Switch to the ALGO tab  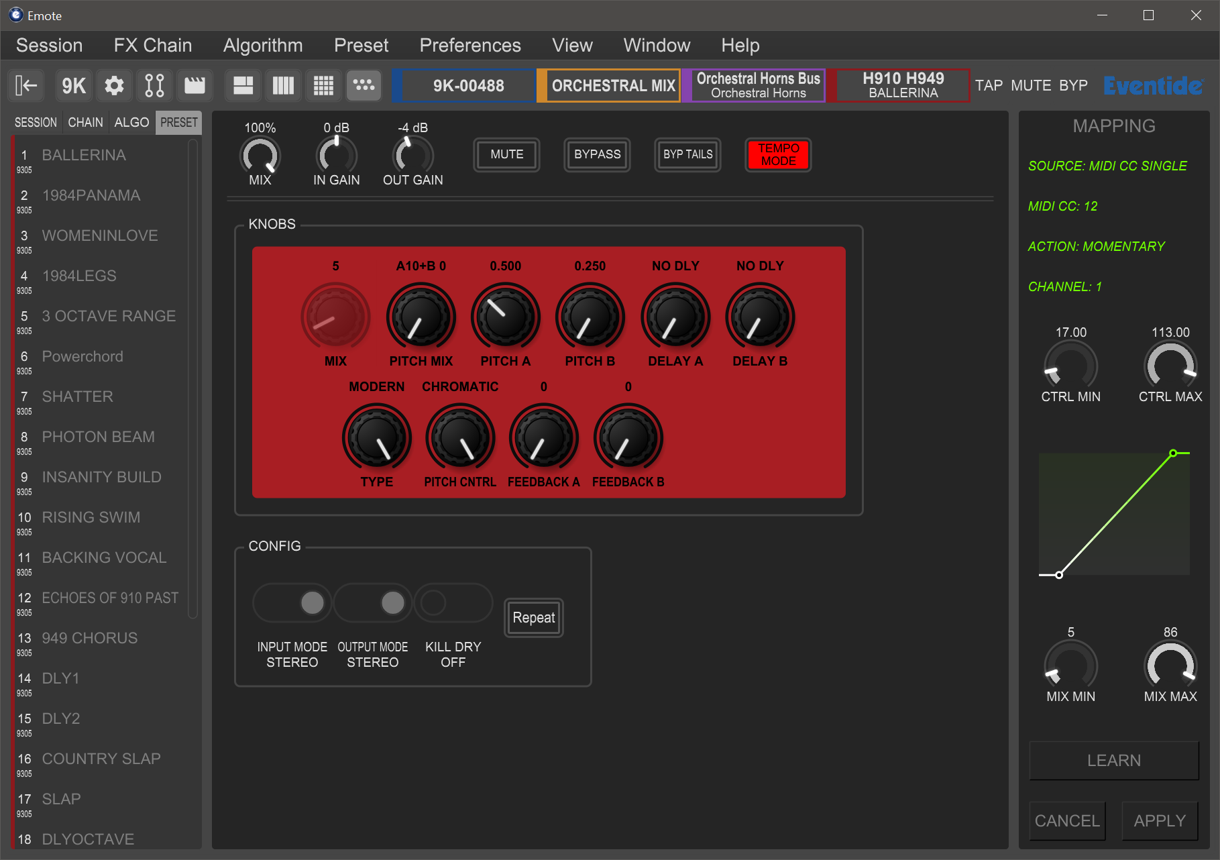(131, 123)
